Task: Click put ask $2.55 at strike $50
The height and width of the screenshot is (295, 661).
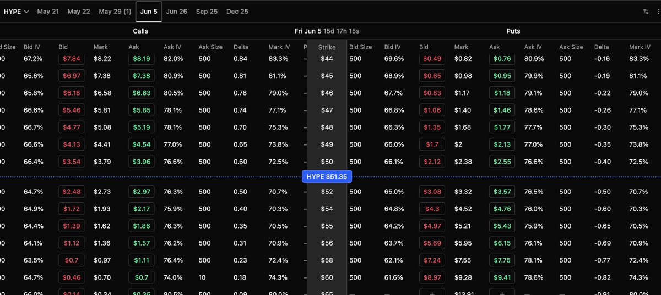Action: 502,162
